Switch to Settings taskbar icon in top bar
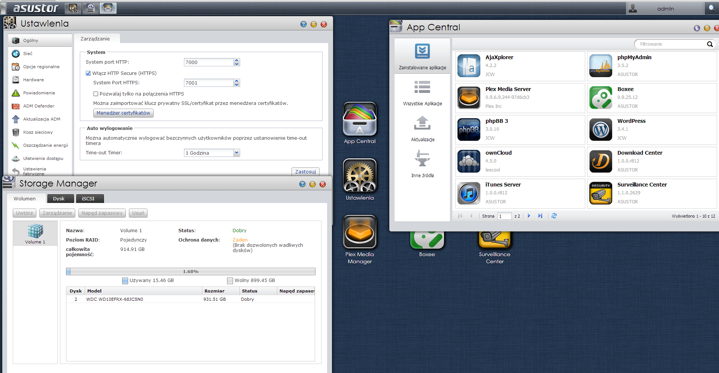The width and height of the screenshot is (719, 373). [x=73, y=8]
